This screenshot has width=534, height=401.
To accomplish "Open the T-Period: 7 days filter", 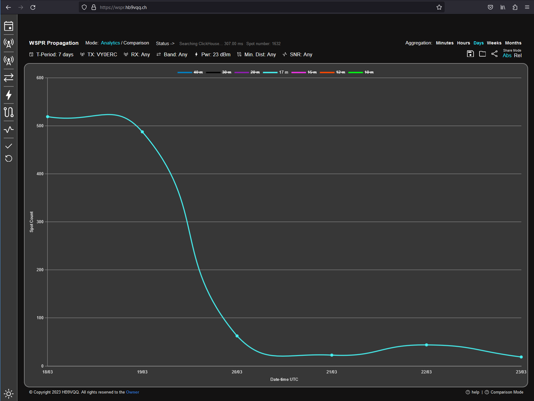I will coord(51,55).
